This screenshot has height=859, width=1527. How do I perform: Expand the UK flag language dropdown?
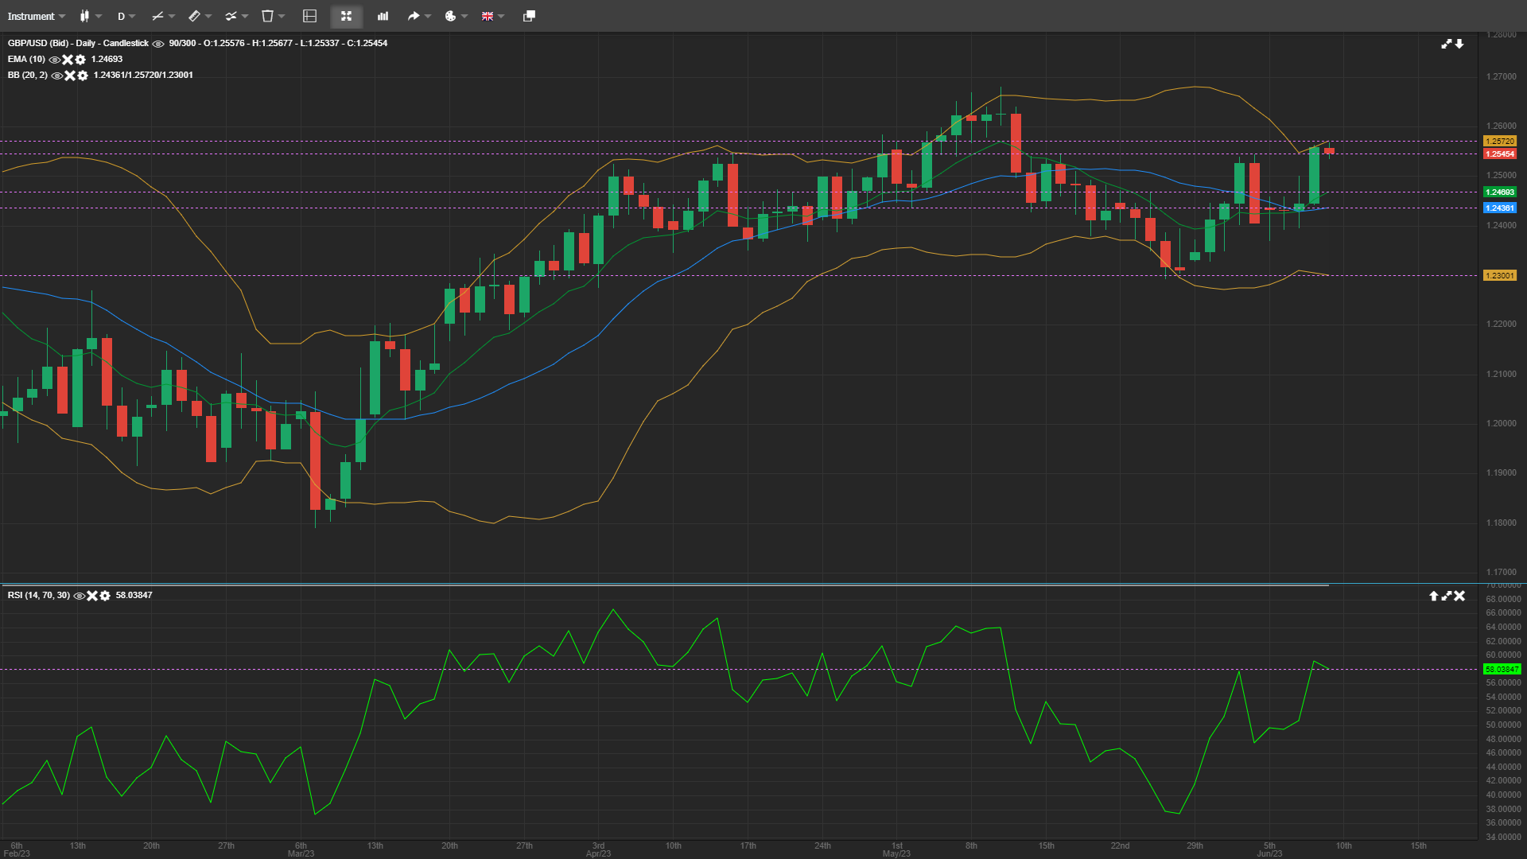click(488, 16)
